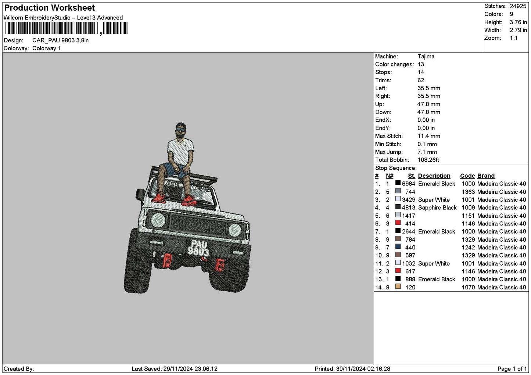Click the Max Jump value 7.1 mm
The width and height of the screenshot is (531, 375).
[x=427, y=152]
